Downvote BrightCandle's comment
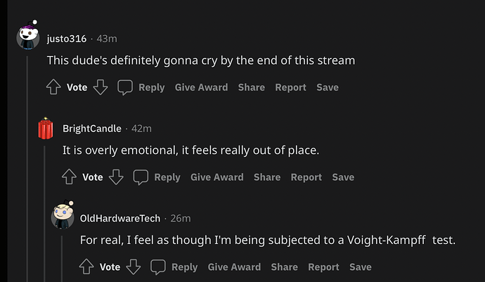 [116, 177]
